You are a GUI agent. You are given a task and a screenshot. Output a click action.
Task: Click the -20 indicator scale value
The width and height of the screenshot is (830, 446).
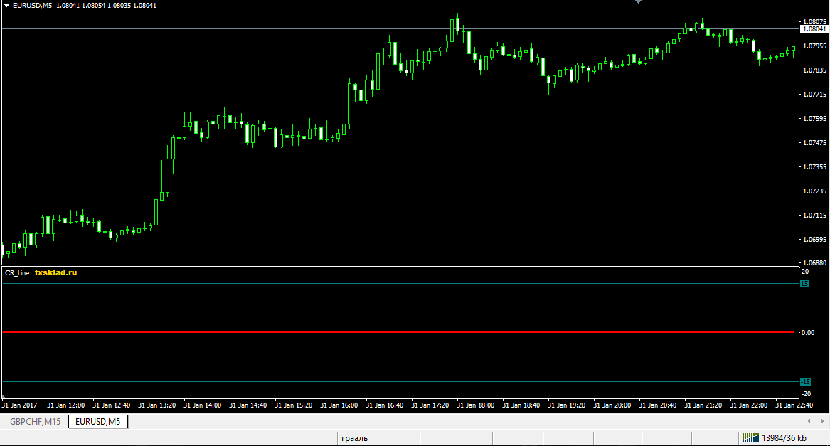tap(807, 394)
